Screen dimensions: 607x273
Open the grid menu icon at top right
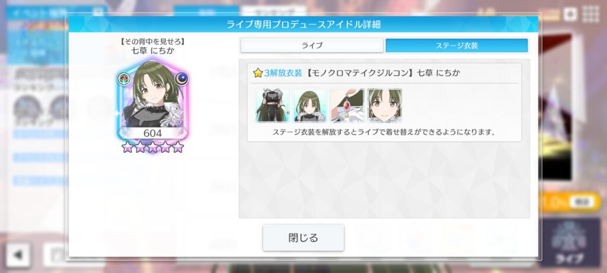(x=591, y=15)
